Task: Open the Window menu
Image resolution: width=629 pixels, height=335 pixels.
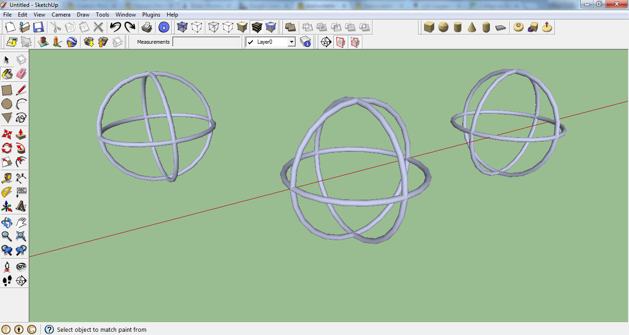Action: (126, 15)
